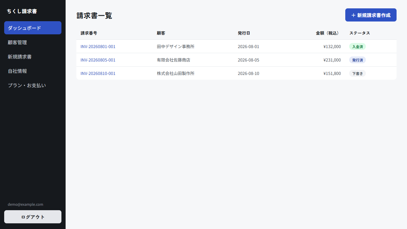Screen dimensions: 407x229
Task: Click the amount ¥151,800
Action: tap(332, 73)
